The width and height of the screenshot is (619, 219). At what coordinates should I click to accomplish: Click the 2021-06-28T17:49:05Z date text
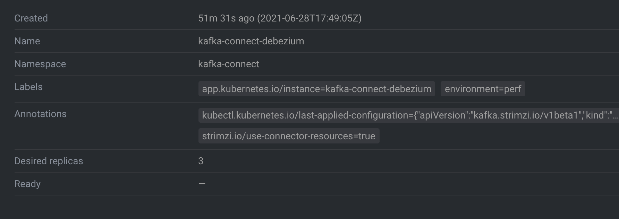point(309,18)
